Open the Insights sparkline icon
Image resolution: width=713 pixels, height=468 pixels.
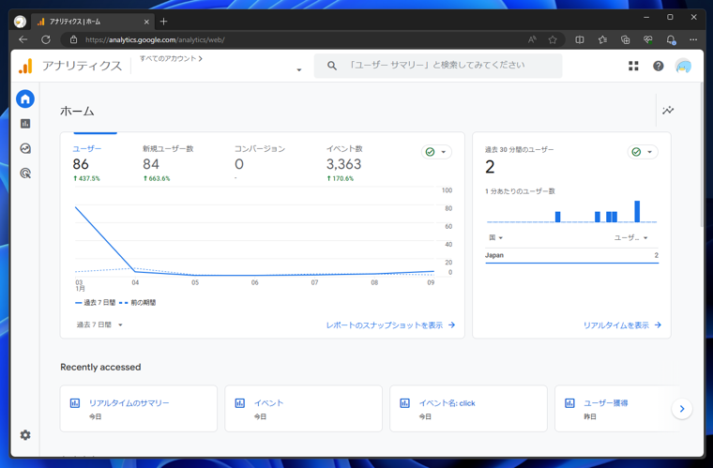668,110
